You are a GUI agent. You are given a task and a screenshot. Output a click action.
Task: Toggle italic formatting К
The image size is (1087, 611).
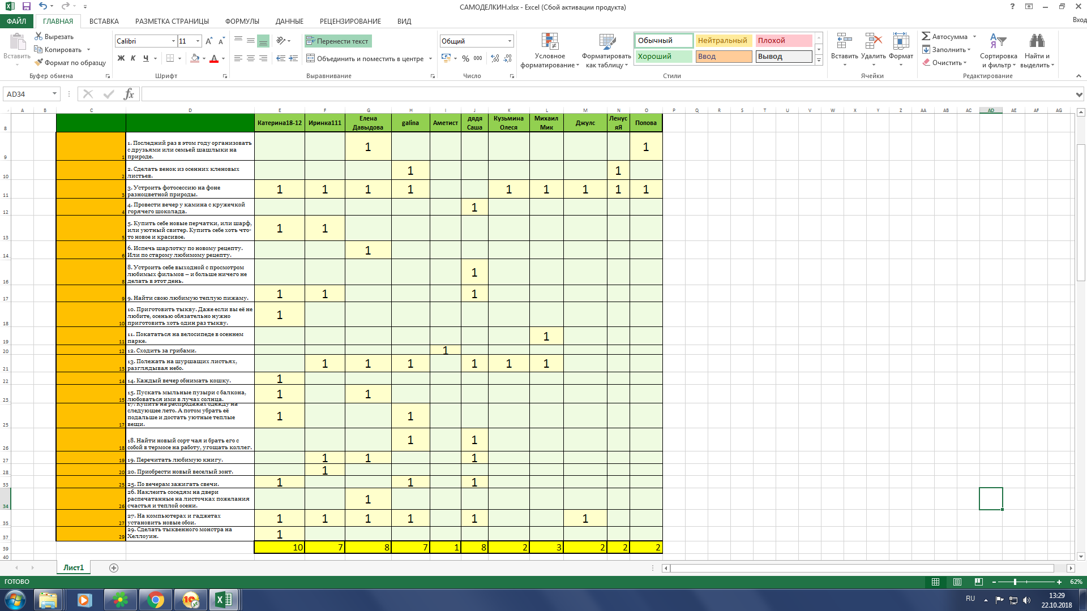click(133, 58)
